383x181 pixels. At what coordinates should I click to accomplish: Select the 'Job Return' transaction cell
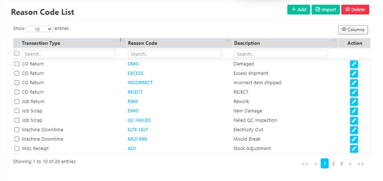[x=33, y=101]
